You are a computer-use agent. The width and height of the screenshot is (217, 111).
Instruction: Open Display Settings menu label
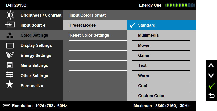tap(36, 45)
